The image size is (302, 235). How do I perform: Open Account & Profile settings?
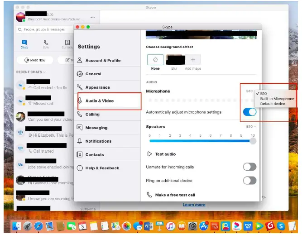[107, 60]
